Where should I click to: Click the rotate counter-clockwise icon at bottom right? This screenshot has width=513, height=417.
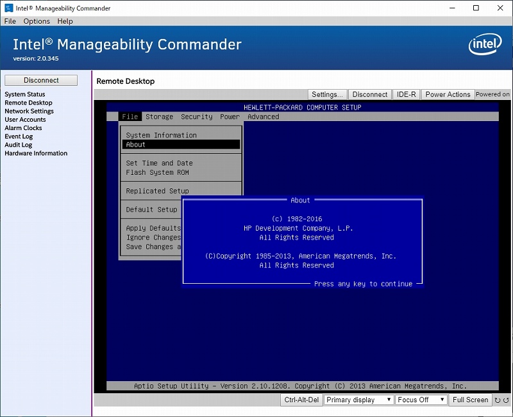(506, 400)
